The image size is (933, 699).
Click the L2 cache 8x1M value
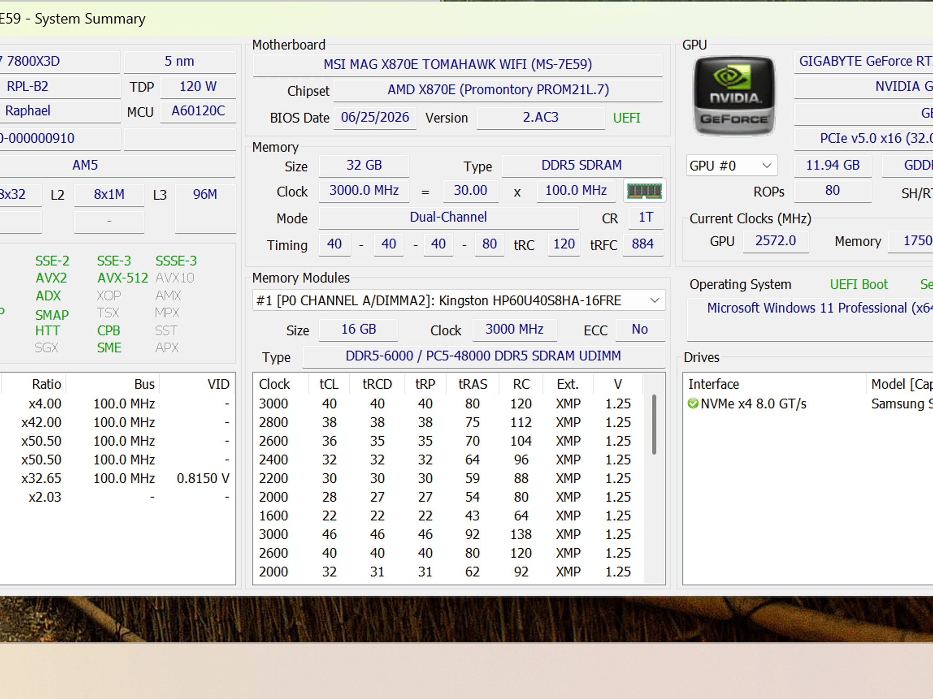(x=109, y=195)
